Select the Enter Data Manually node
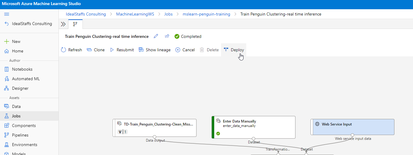 (x=253, y=127)
